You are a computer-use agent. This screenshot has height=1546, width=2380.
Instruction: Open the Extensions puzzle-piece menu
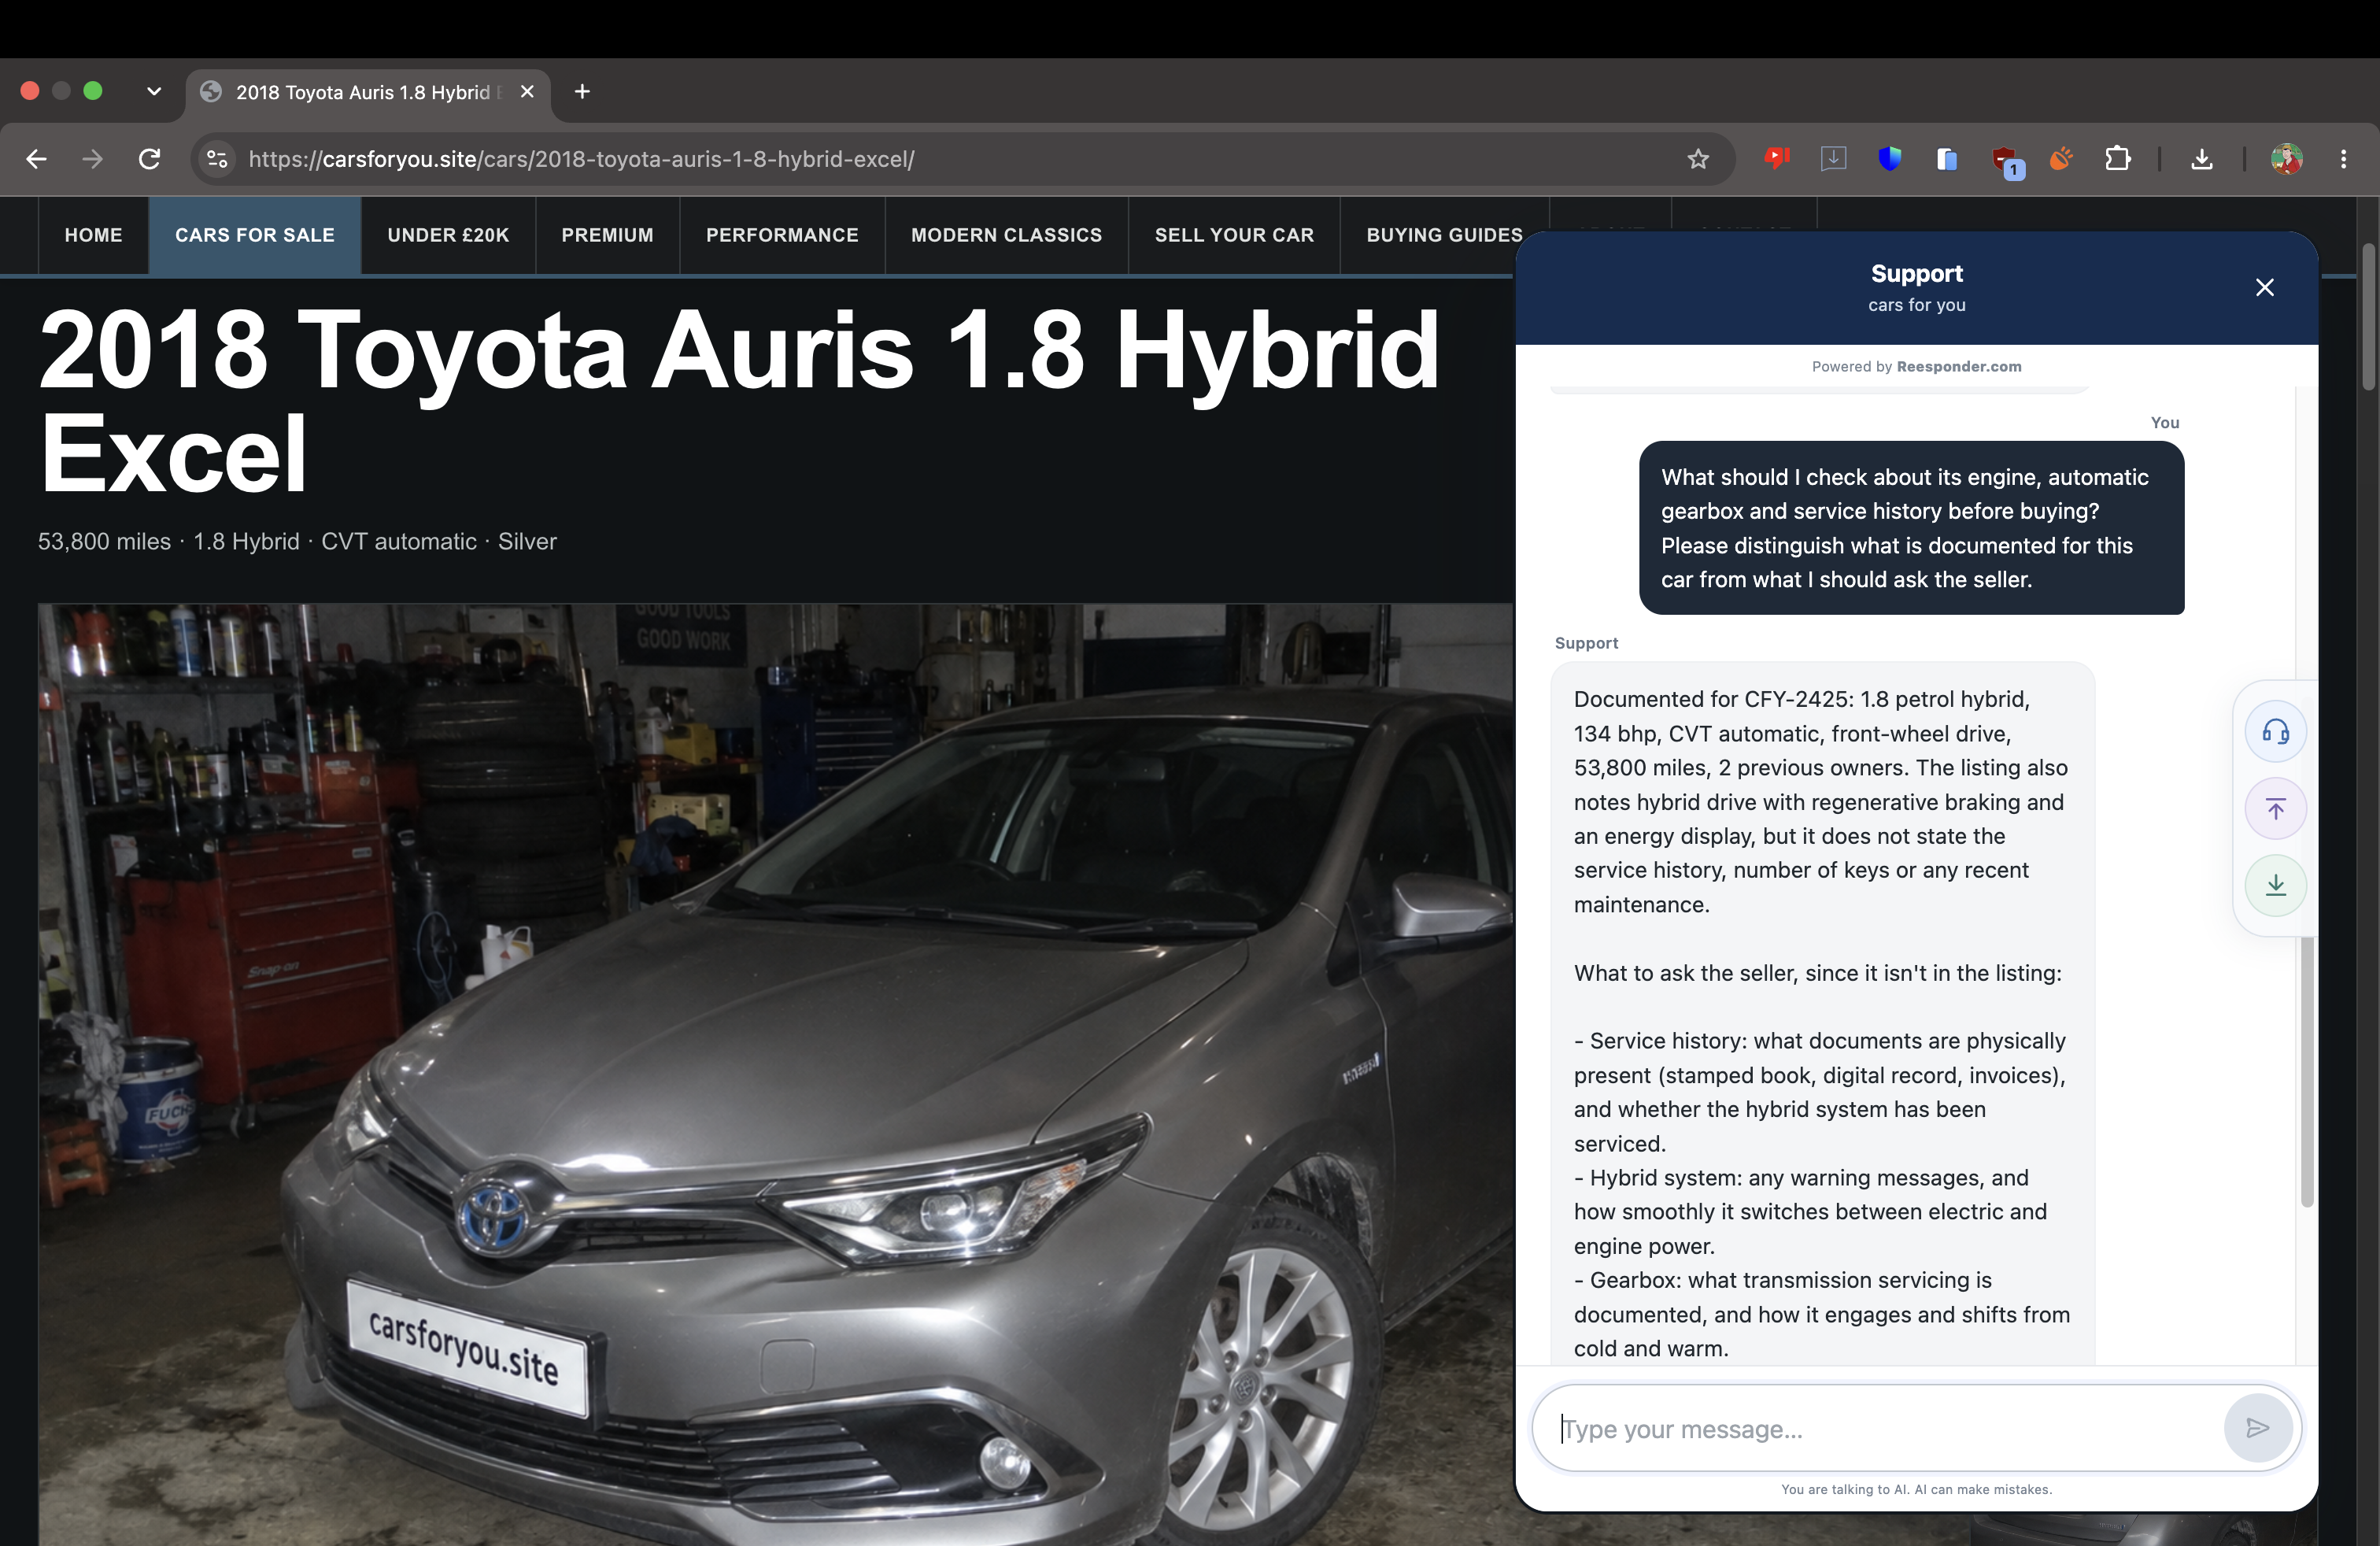(x=2117, y=159)
